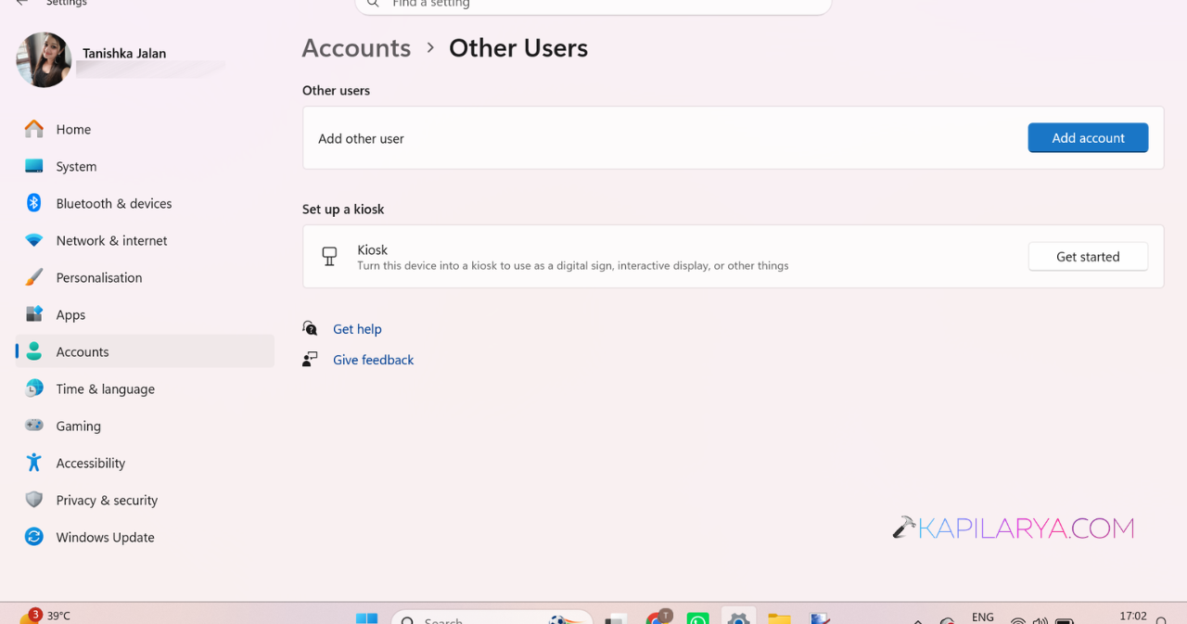Click the Find a setting search box
The width and height of the screenshot is (1187, 624).
point(593,6)
